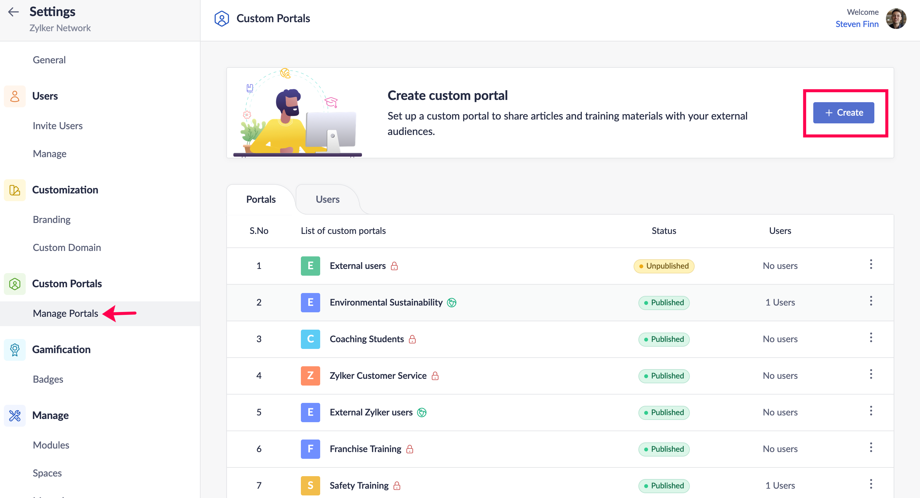The height and width of the screenshot is (498, 920).
Task: Click Steven Finn's profile avatar
Action: [896, 19]
